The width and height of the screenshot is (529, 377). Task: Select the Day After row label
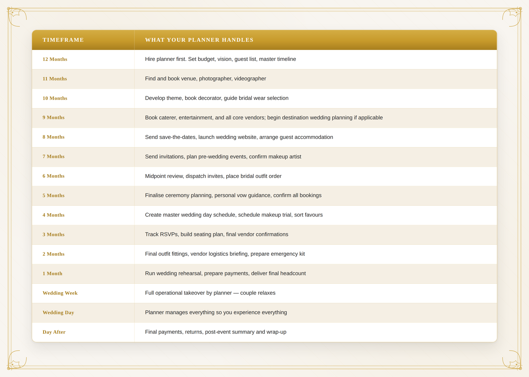coord(54,332)
